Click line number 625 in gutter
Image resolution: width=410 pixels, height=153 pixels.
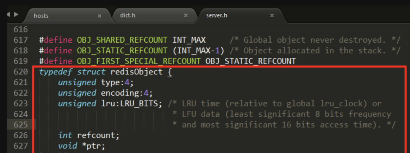point(21,125)
